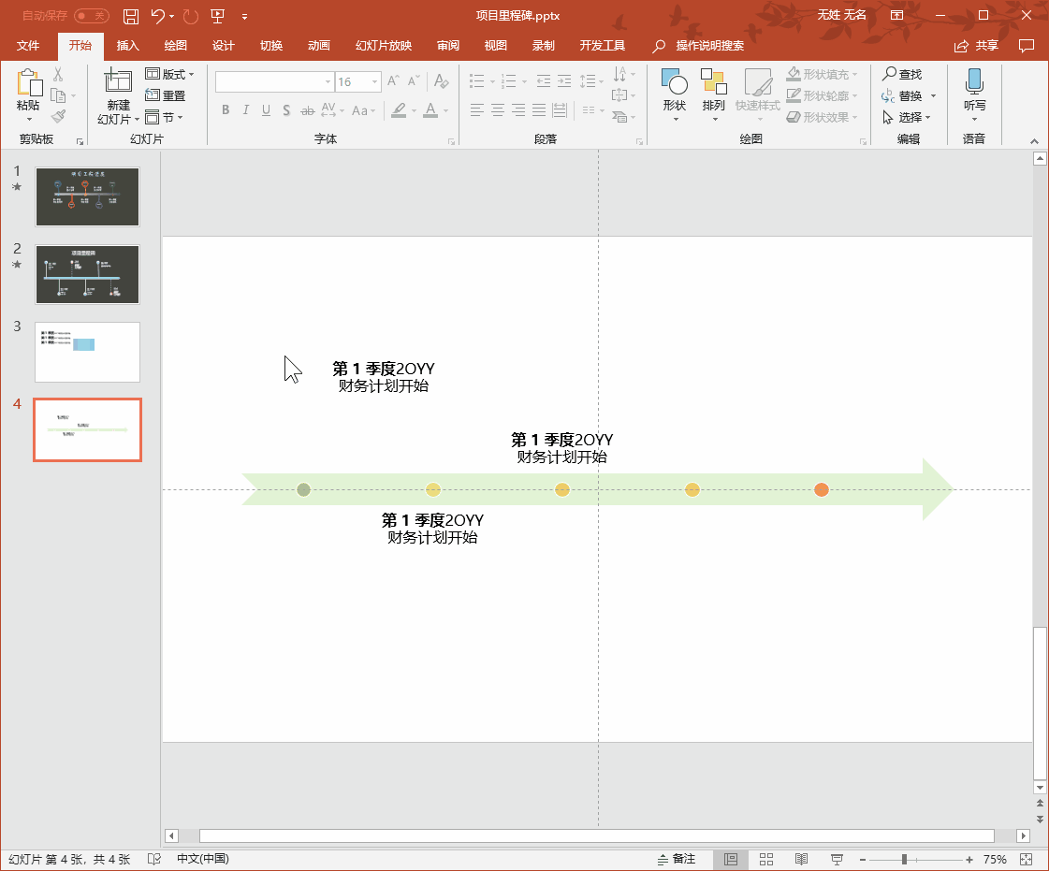The height and width of the screenshot is (871, 1049).
Task: Toggle underline formatting
Action: coord(265,109)
